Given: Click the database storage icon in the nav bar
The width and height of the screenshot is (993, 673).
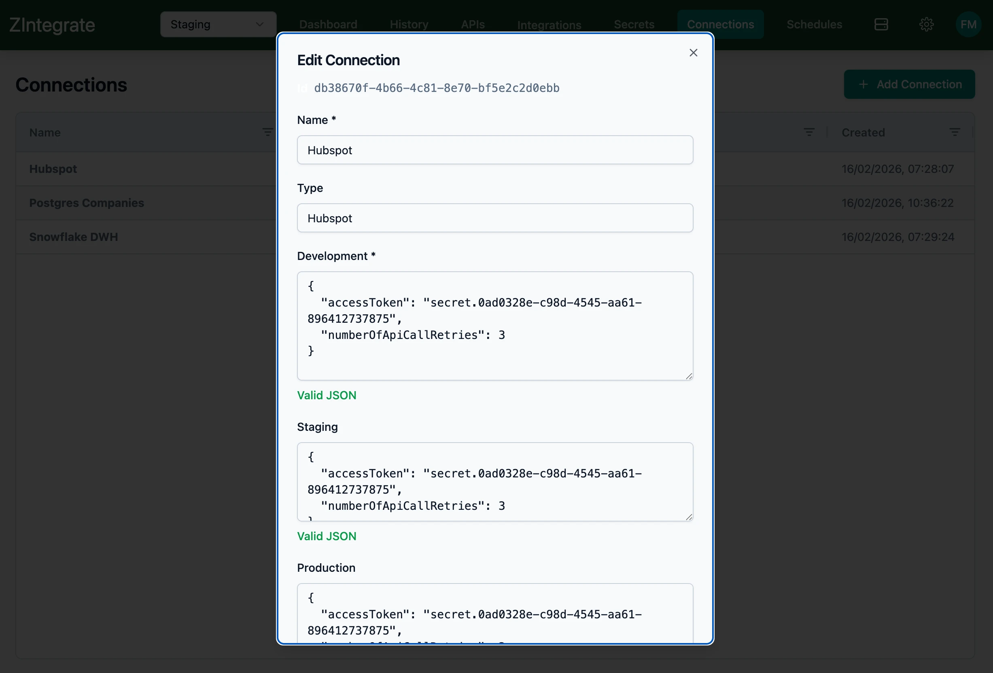Looking at the screenshot, I should 881,24.
